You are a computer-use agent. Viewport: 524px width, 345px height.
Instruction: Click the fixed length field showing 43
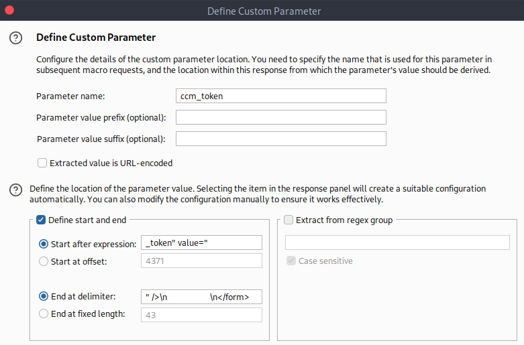(201, 315)
